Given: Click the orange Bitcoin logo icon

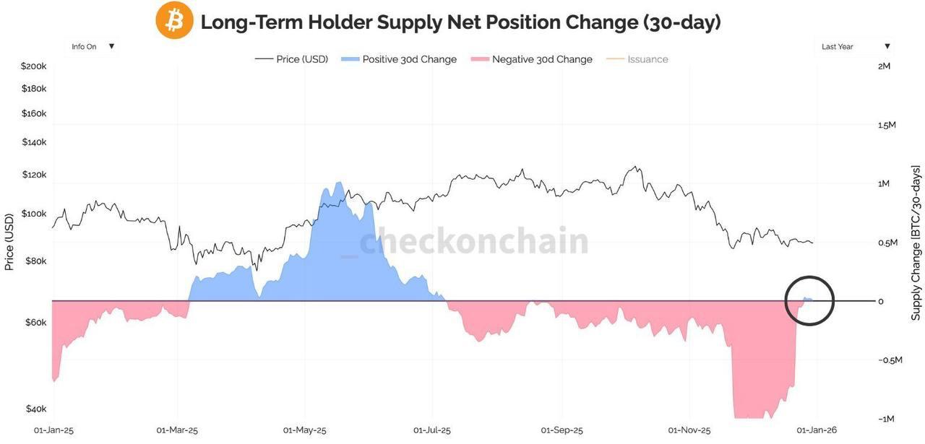Looking at the screenshot, I should point(174,20).
